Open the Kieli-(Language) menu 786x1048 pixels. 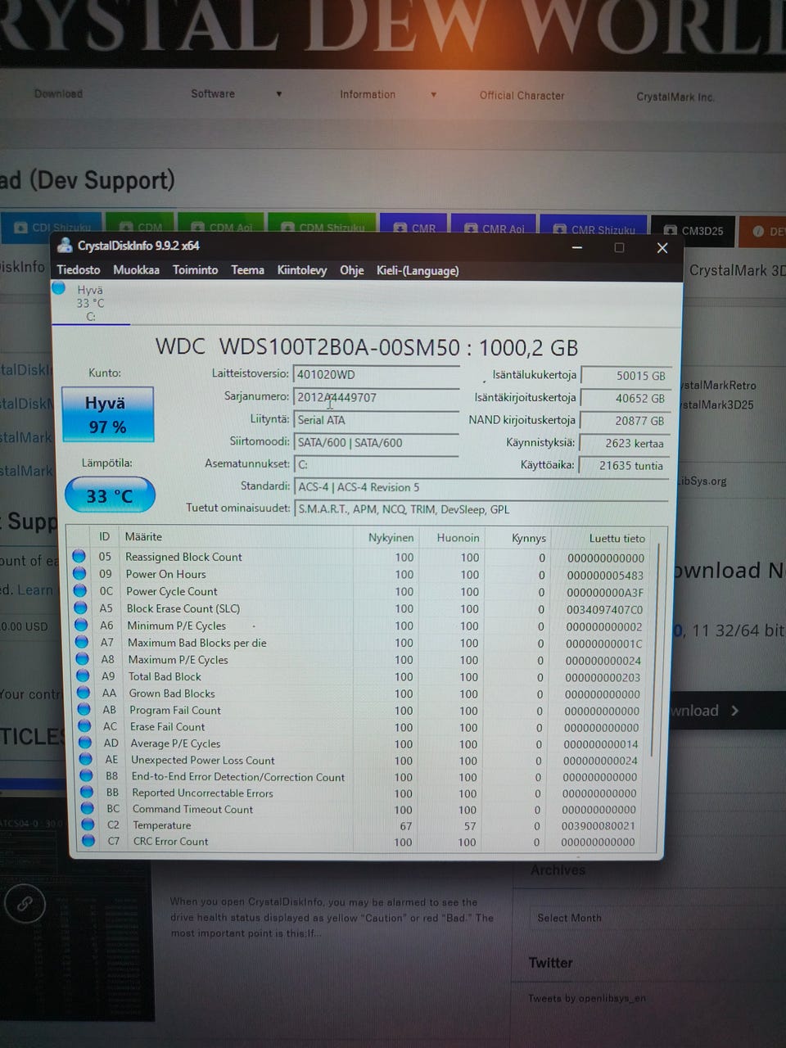(418, 270)
